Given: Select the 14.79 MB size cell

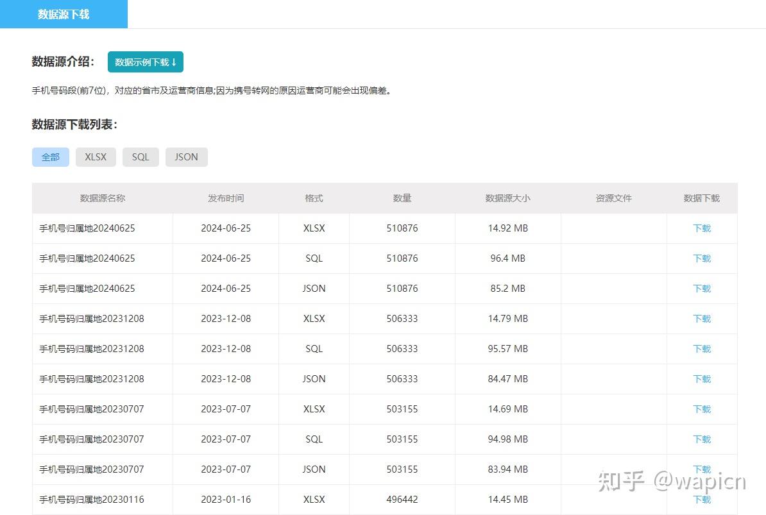Looking at the screenshot, I should 508,319.
